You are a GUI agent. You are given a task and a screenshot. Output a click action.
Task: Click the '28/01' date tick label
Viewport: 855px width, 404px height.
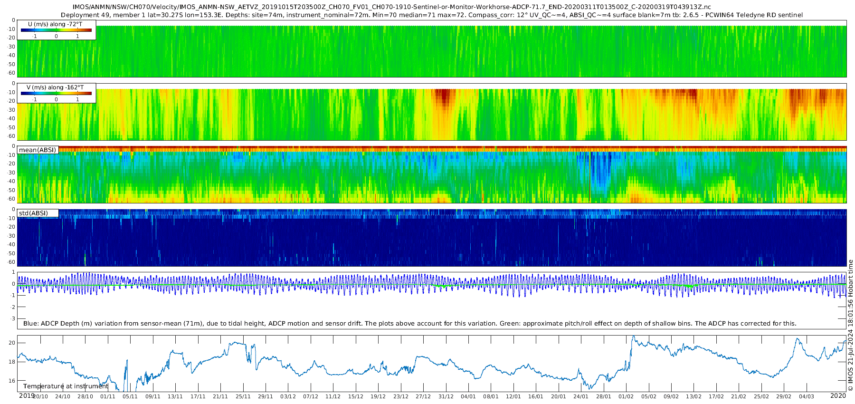tap(604, 396)
